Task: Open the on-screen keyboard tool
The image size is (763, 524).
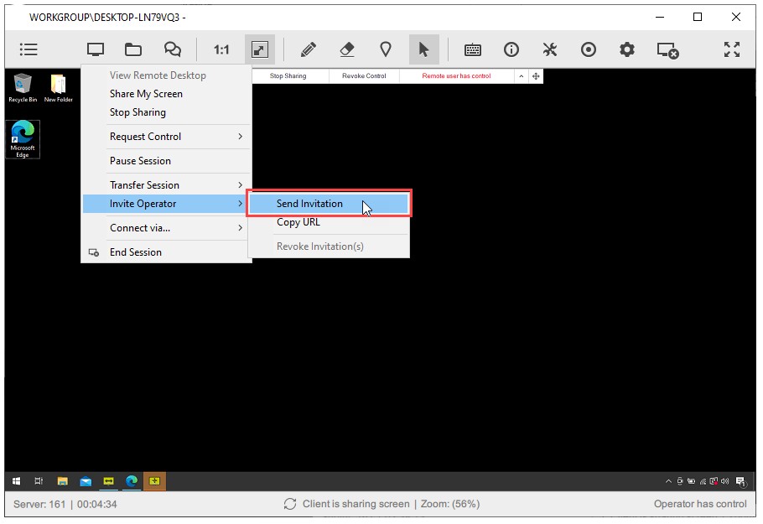Action: [x=472, y=49]
